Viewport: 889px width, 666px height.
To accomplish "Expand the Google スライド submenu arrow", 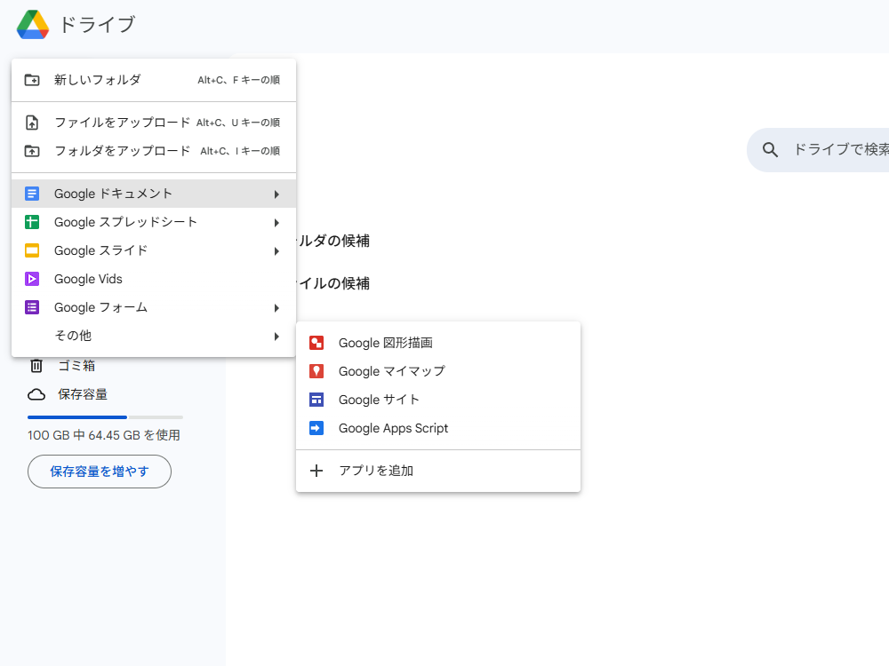I will 276,251.
